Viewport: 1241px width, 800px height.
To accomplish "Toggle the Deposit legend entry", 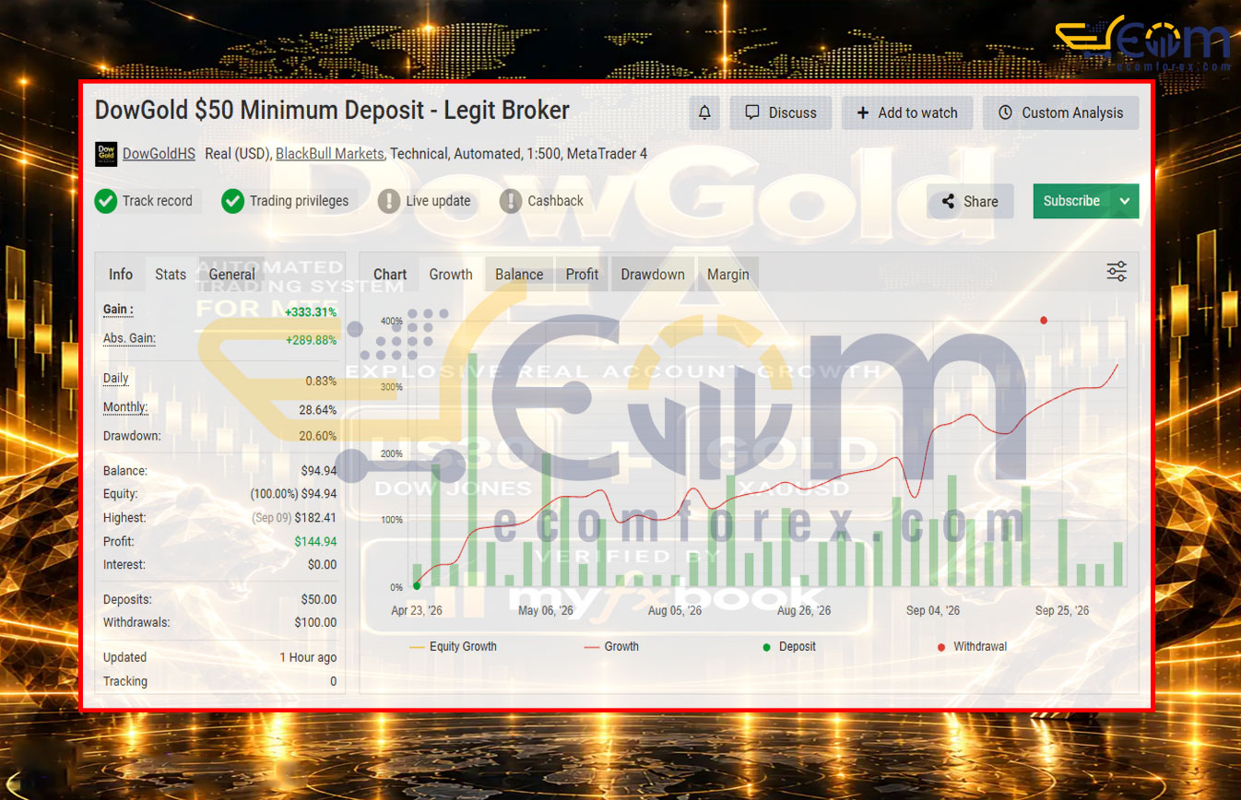I will pos(789,647).
